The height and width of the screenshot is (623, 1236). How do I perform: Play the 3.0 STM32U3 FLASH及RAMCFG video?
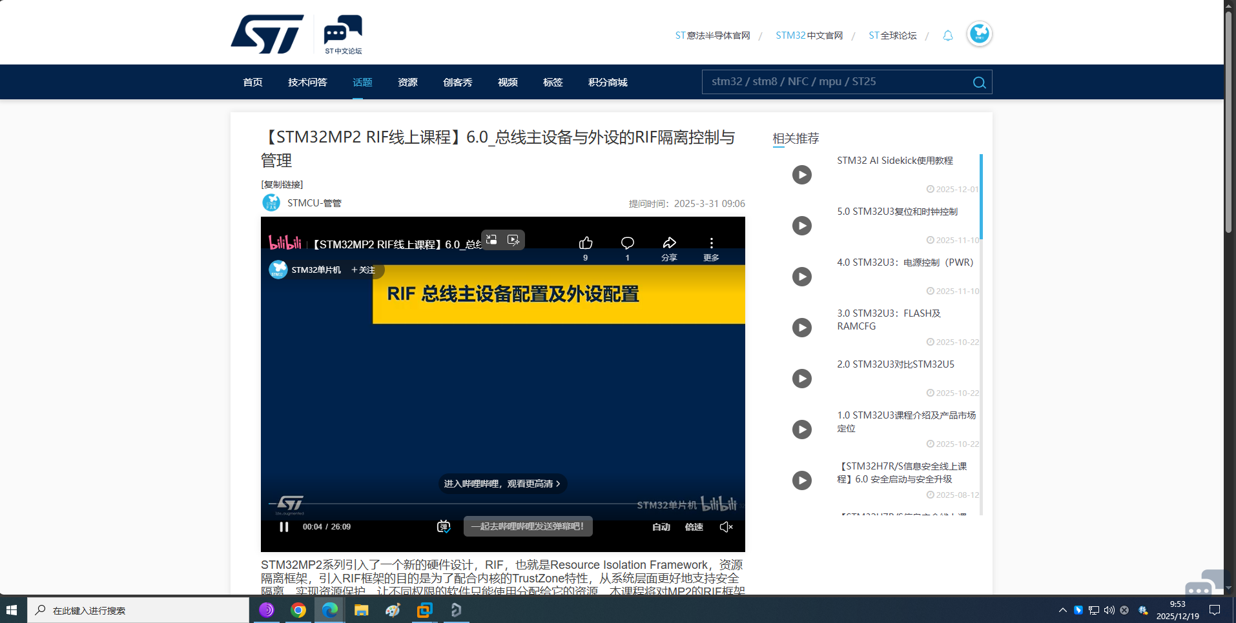tap(802, 328)
